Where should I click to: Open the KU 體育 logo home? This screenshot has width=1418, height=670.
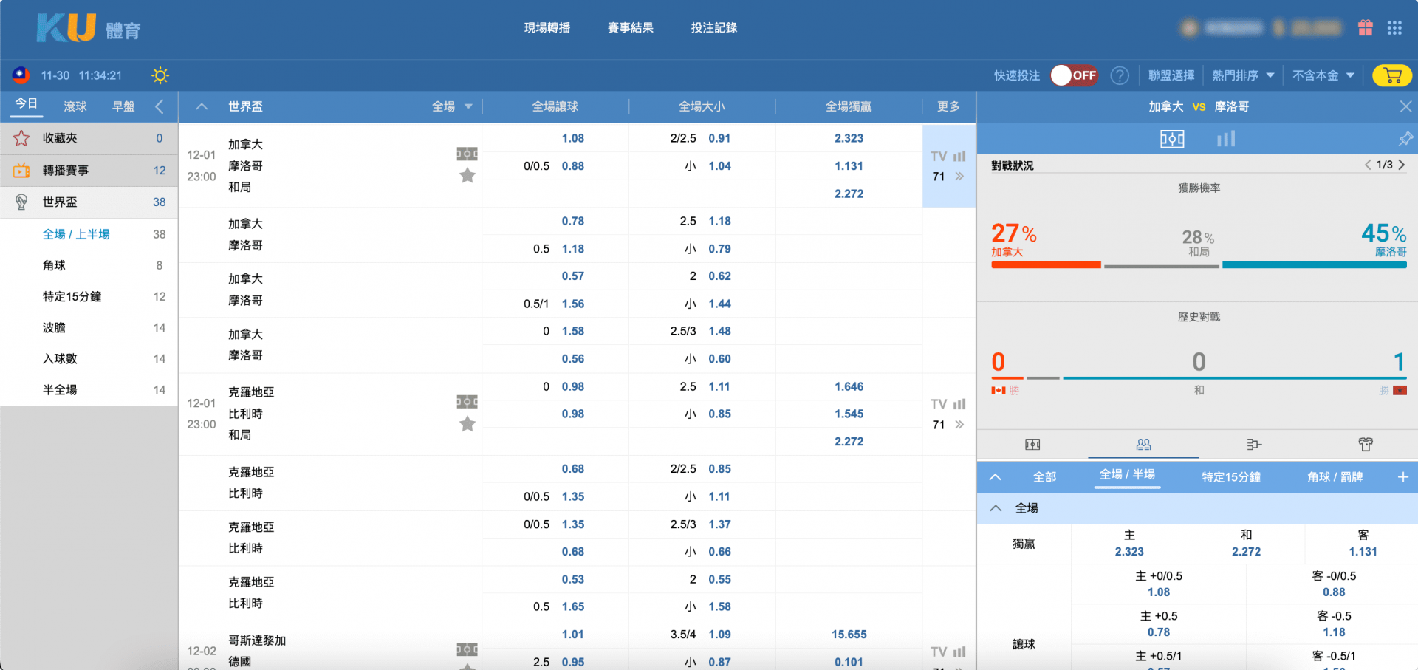click(x=89, y=28)
